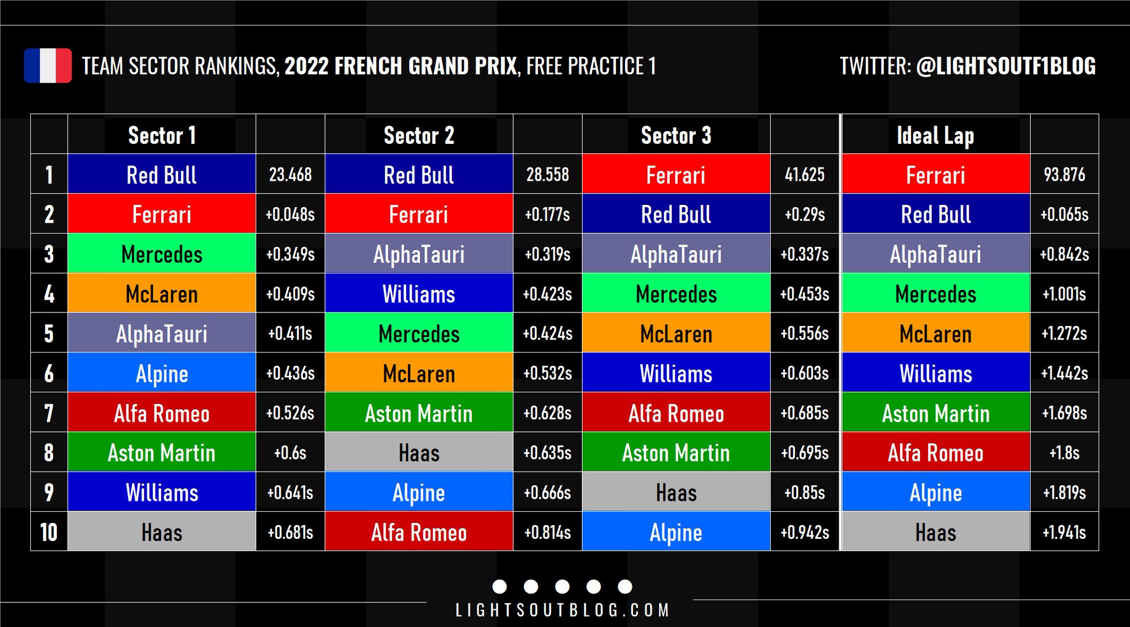Click the Haas cell in Sector 3
This screenshot has width=1130, height=627.
point(676,492)
